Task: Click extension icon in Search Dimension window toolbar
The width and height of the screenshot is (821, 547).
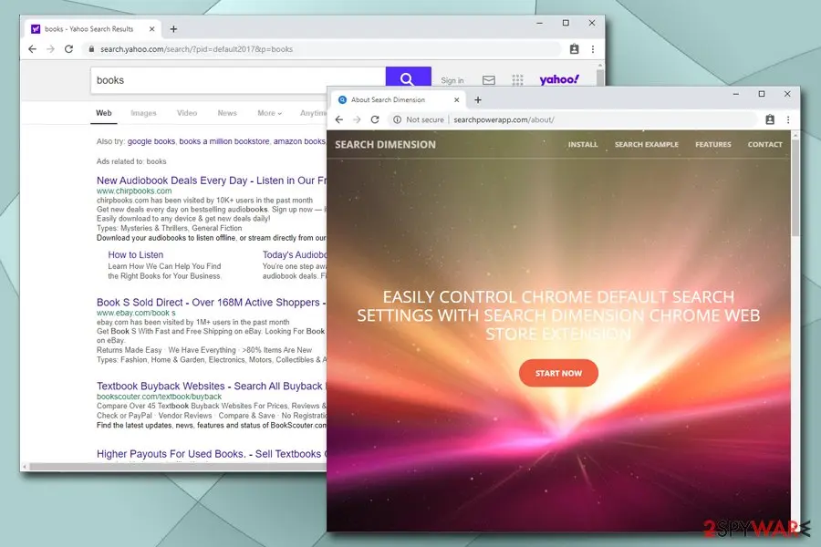Action: pos(770,119)
